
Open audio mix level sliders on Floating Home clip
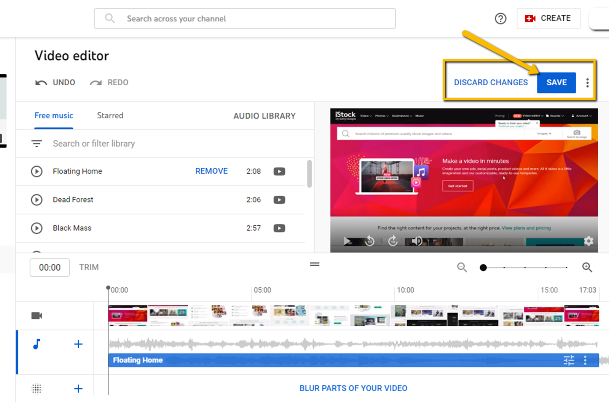(x=569, y=360)
